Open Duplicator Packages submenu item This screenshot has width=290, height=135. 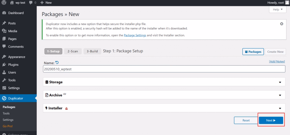click(9, 107)
